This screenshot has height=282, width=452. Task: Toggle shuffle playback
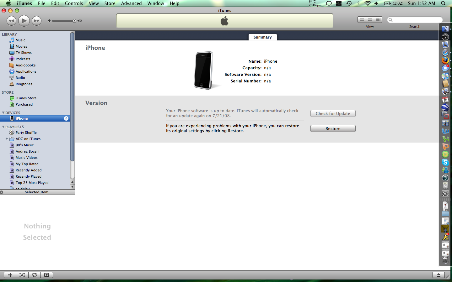pos(22,275)
